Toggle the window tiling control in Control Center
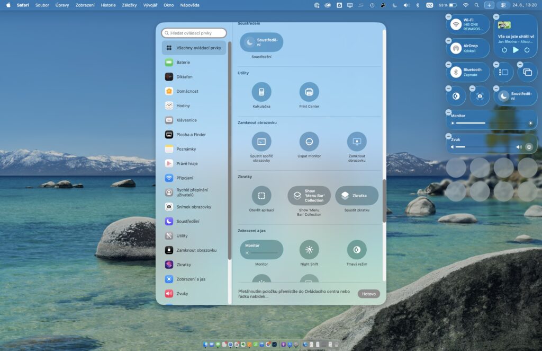The image size is (542, 351). pyautogui.click(x=528, y=72)
